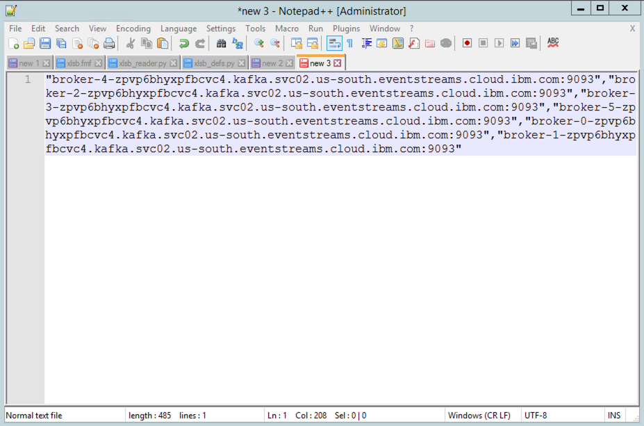This screenshot has height=426, width=644.
Task: Zoom in with the magnifier plus icon
Action: (x=258, y=43)
